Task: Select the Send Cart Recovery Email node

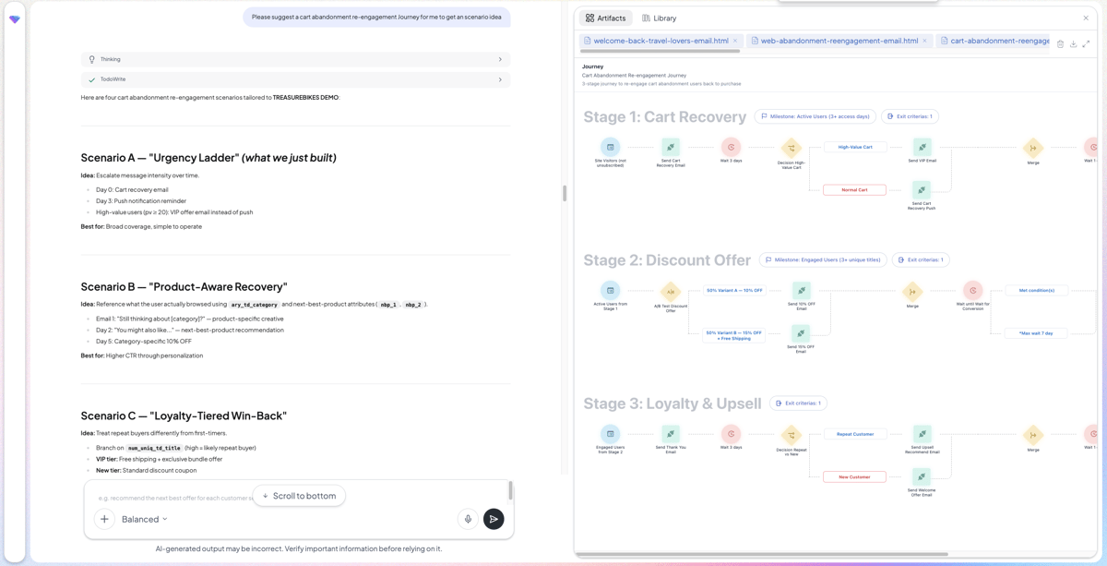Action: (x=671, y=147)
